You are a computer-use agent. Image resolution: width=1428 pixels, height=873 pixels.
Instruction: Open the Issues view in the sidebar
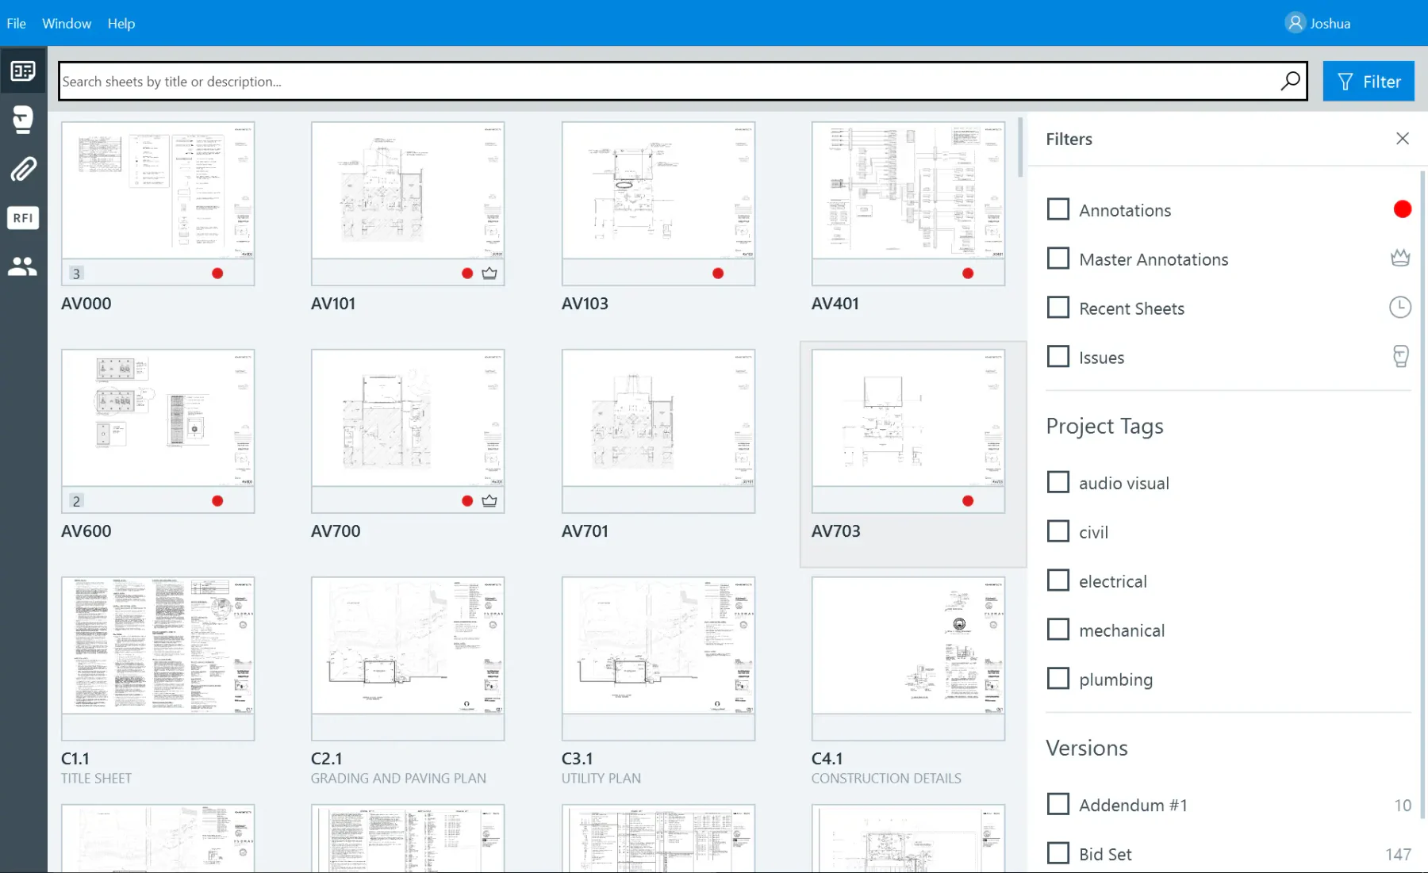[x=23, y=120]
